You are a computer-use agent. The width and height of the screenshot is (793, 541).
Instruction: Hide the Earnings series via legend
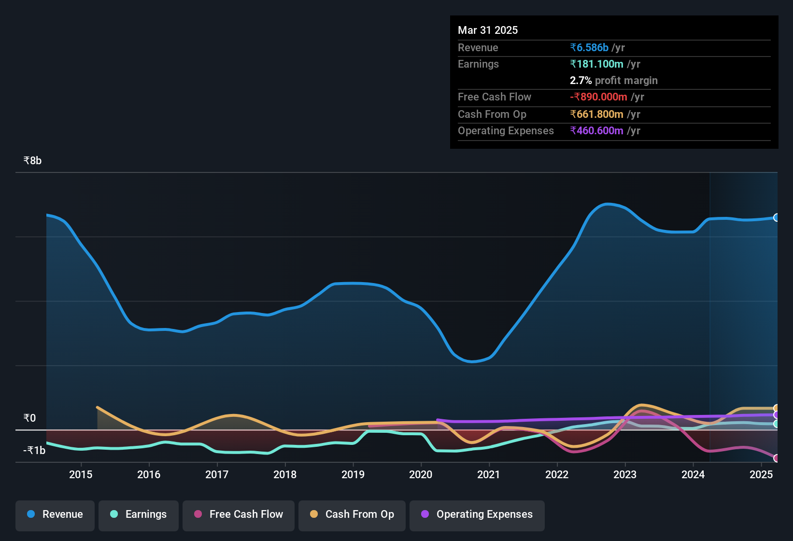139,514
